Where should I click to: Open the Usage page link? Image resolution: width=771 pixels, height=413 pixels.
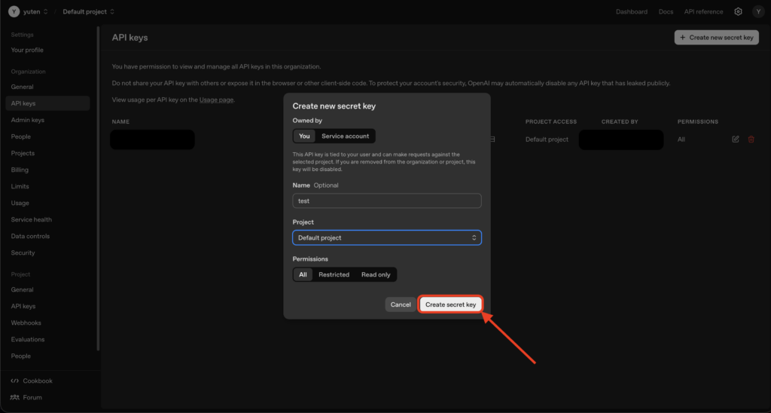coord(216,99)
